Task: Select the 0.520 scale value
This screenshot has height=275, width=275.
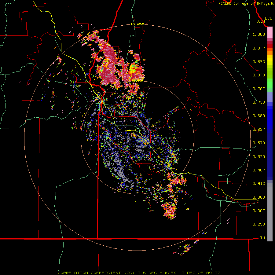Action: [259, 157]
